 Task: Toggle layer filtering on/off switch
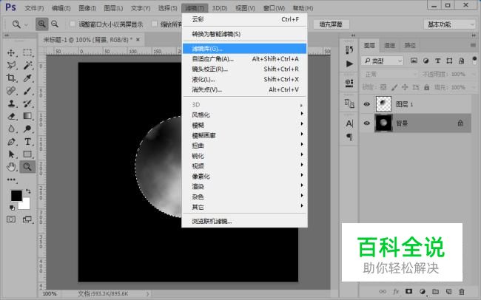(x=474, y=59)
